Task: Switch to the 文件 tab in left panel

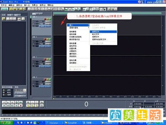Action: tap(4, 15)
